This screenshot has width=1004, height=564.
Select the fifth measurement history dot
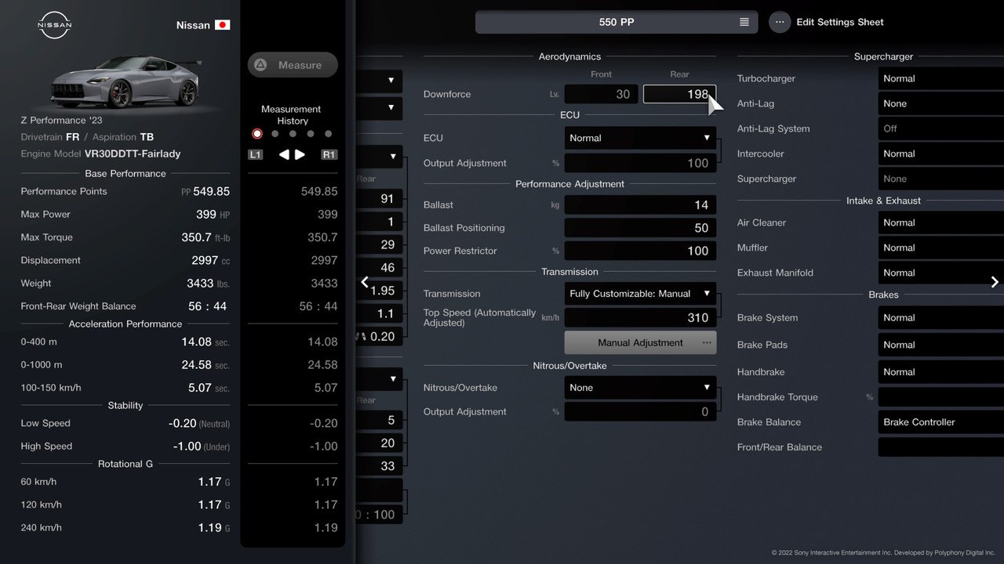[x=329, y=134]
